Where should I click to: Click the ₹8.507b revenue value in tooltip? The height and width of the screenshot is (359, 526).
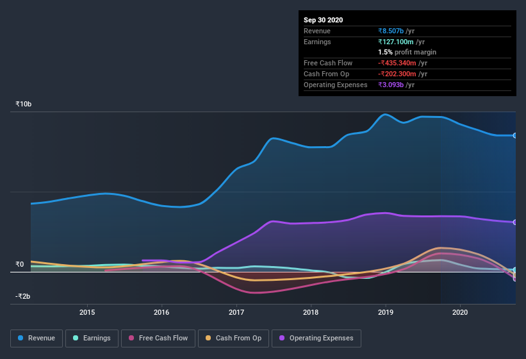[x=391, y=31]
